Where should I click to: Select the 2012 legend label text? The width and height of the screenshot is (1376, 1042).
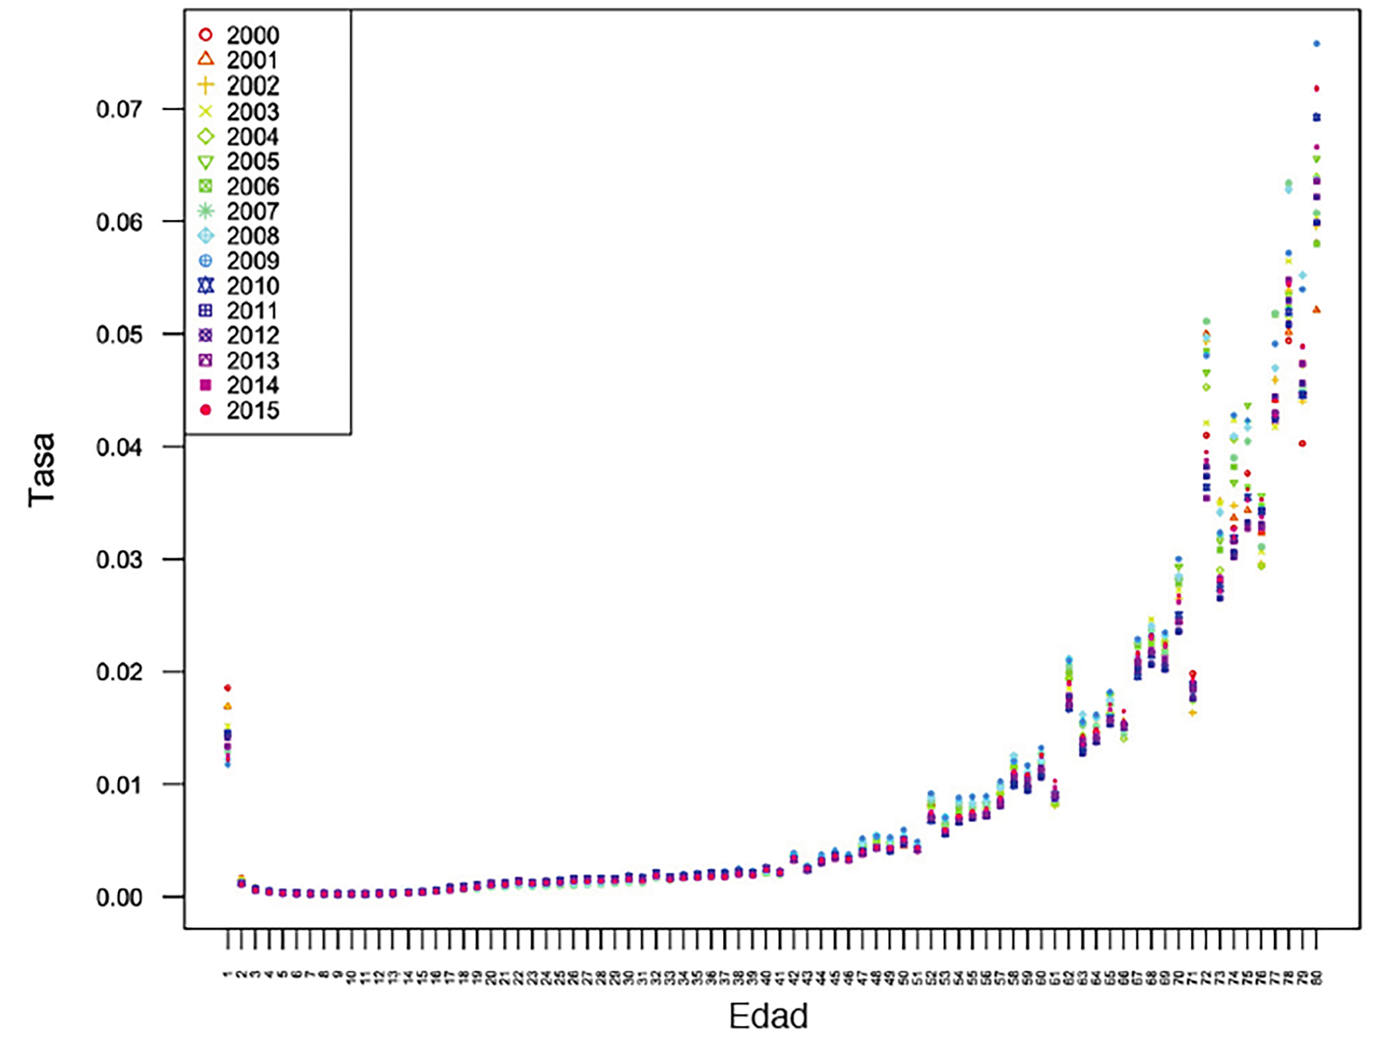pos(252,336)
